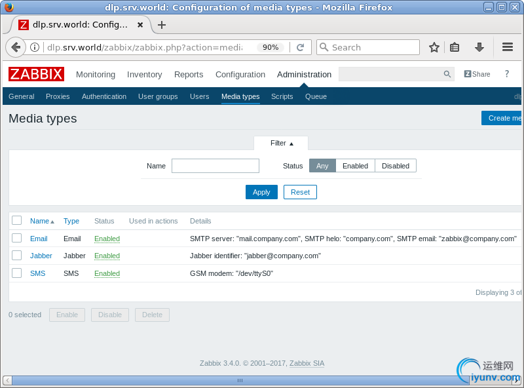Go to Users submenu
This screenshot has height=388, width=524.
[x=200, y=96]
